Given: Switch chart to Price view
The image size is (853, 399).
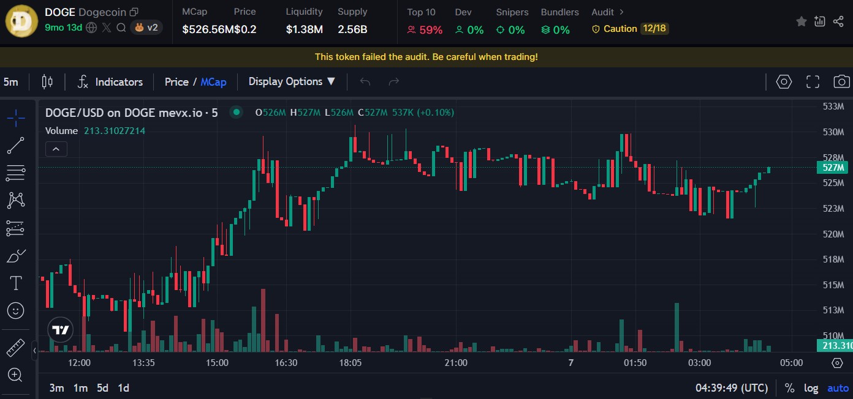Looking at the screenshot, I should [x=176, y=82].
